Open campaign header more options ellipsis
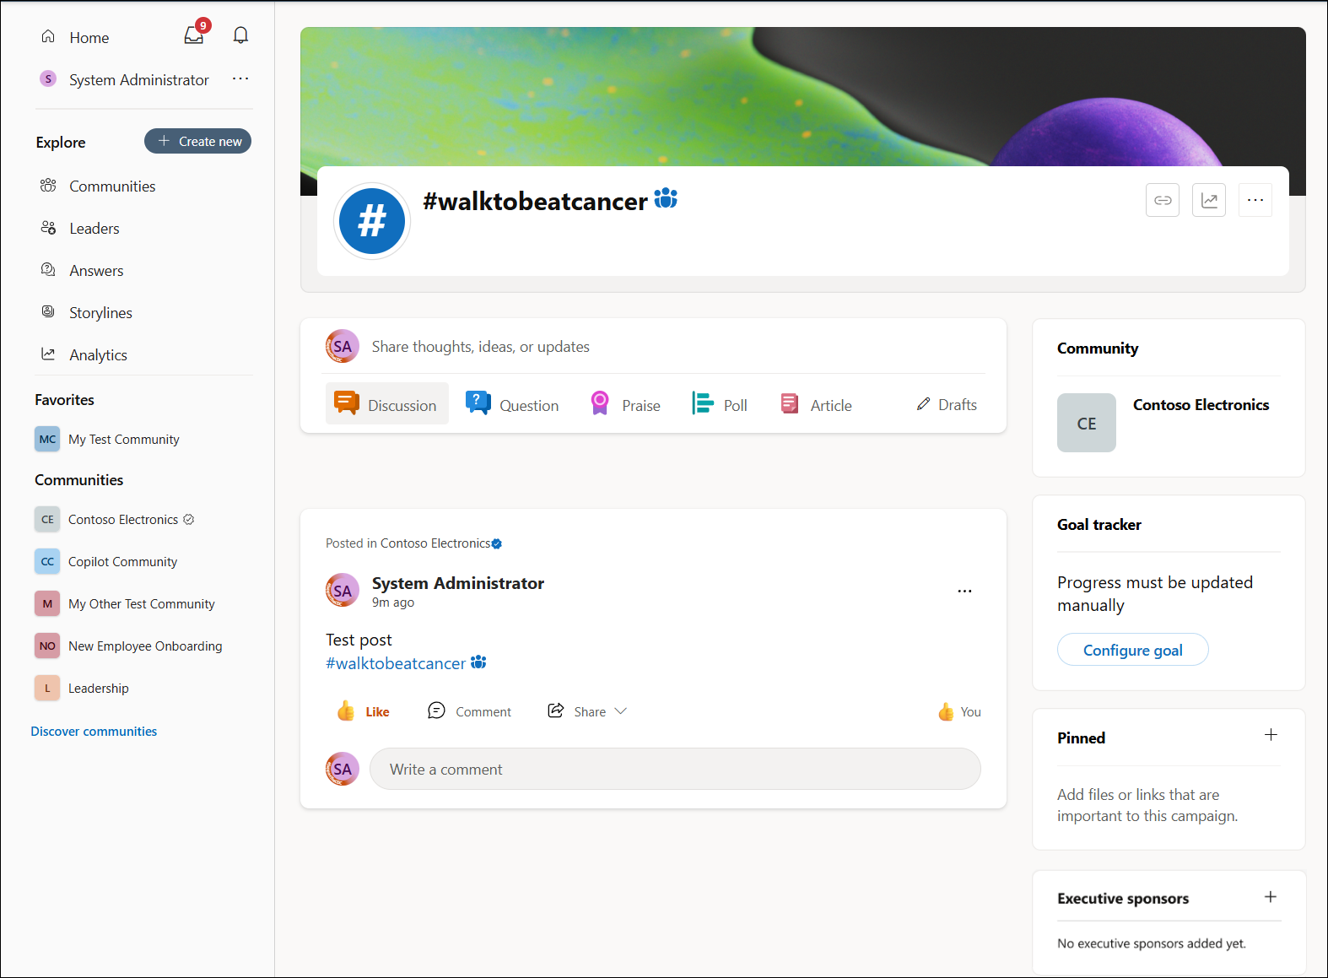 [x=1255, y=200]
